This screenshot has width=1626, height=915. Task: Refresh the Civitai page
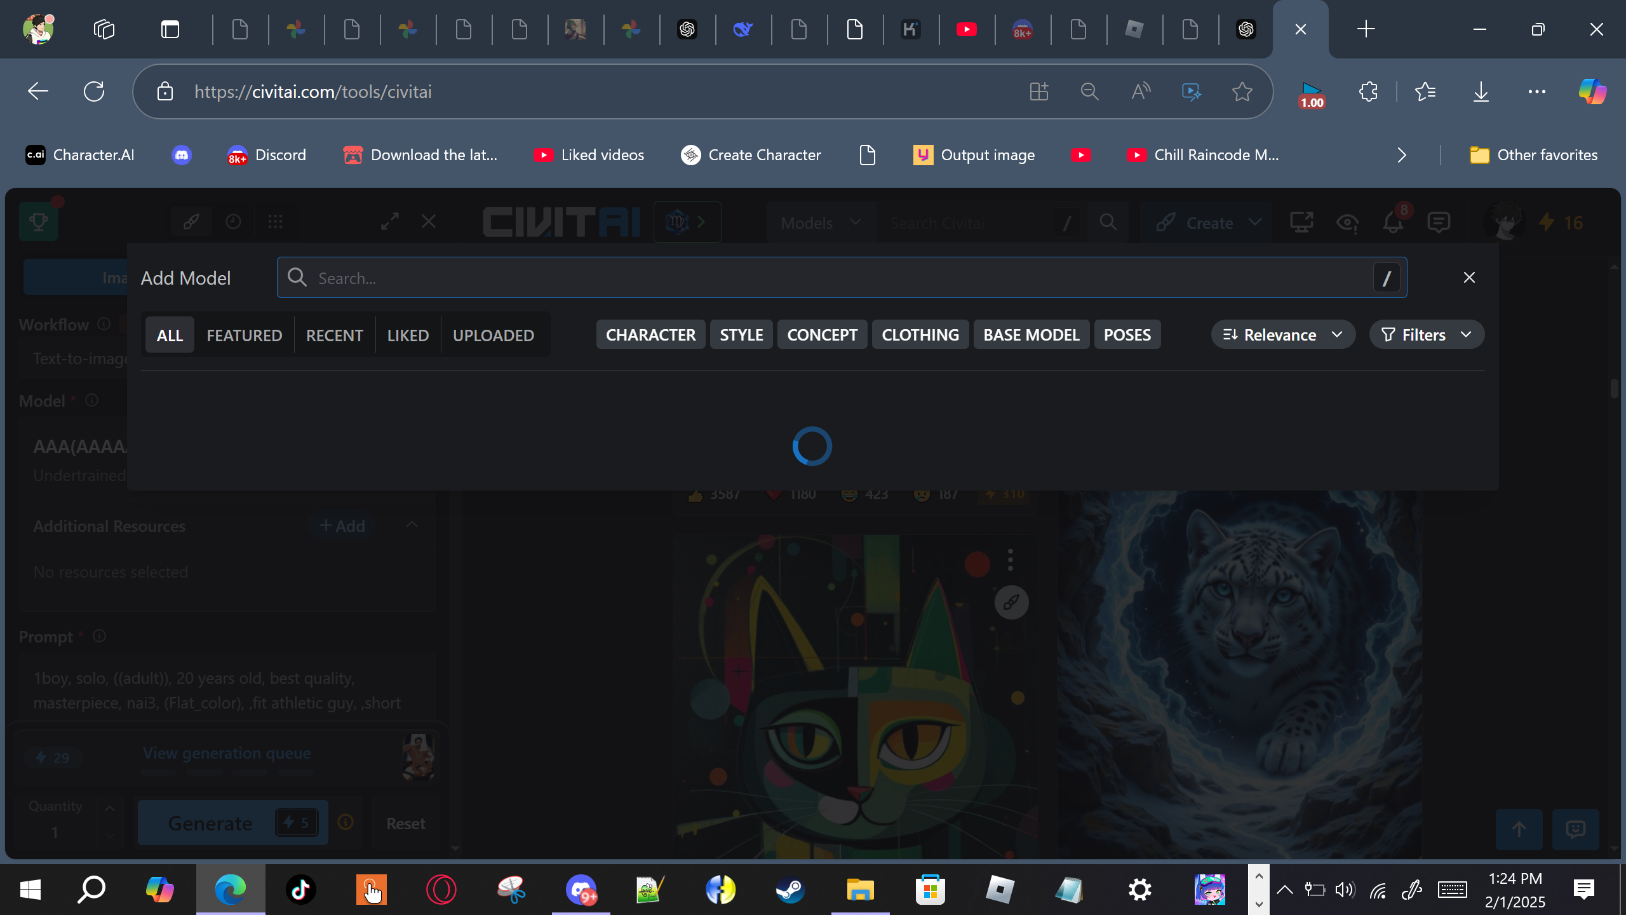click(x=94, y=91)
